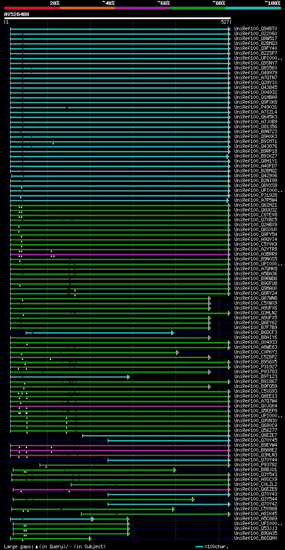Viewport: 285px width, 550px height.
Task: Open hit UniRef100_B2BMQ3
Action: tap(256, 43)
